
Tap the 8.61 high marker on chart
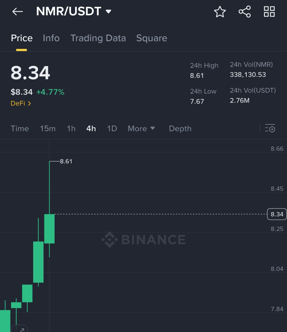click(x=66, y=161)
